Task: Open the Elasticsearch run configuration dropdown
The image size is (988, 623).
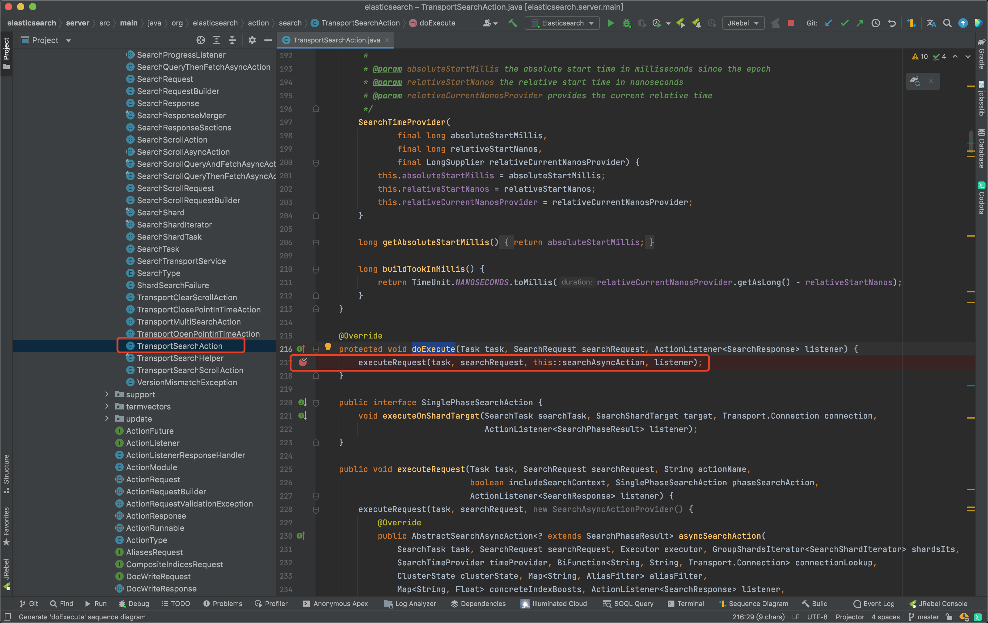Action: (x=562, y=23)
